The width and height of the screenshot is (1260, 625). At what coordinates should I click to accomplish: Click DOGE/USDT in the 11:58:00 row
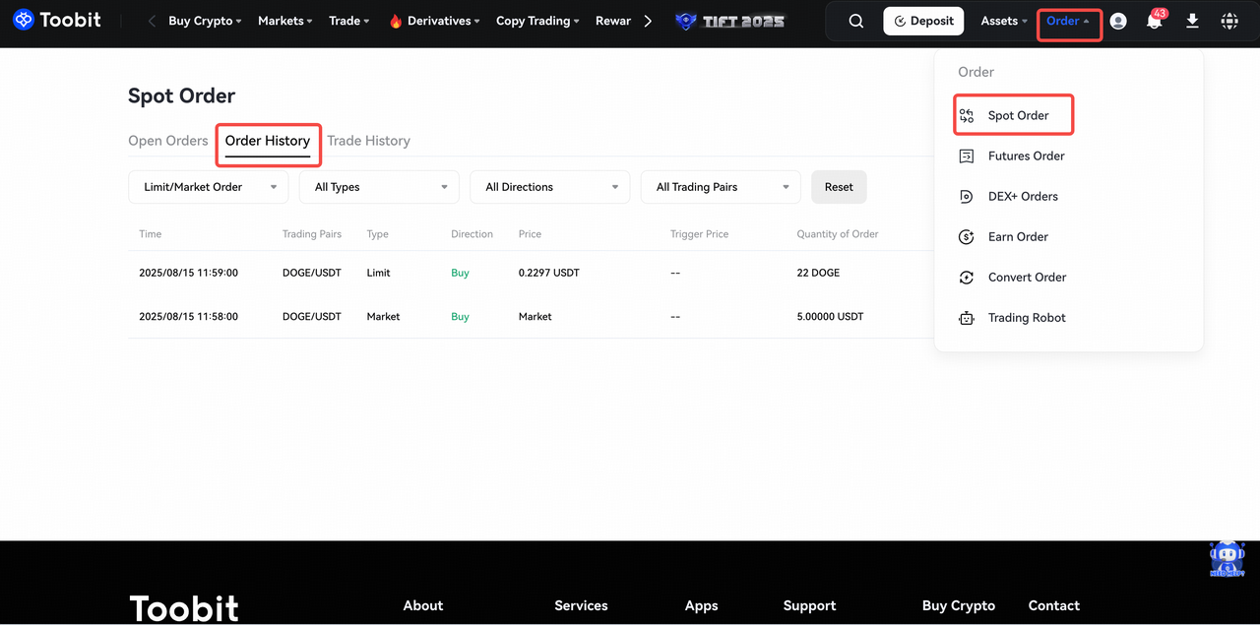click(312, 317)
